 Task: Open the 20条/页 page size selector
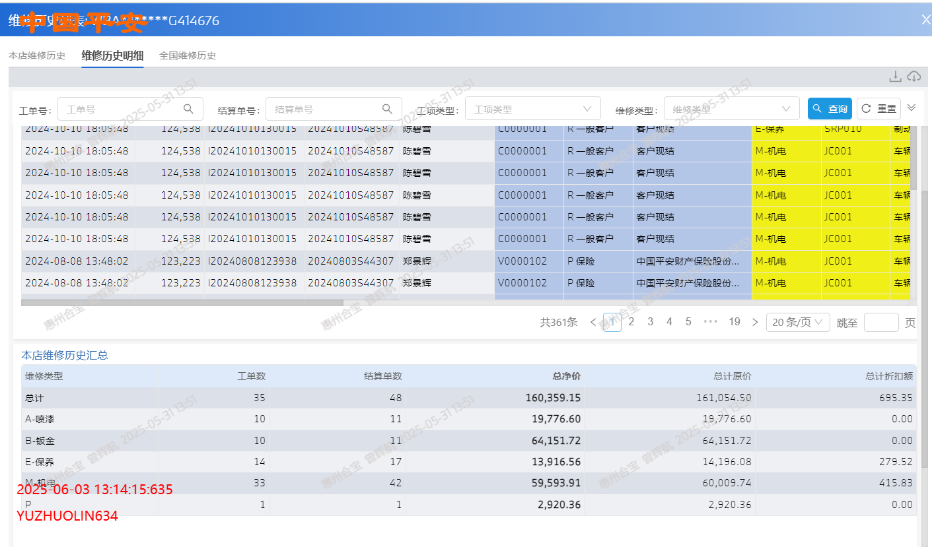pyautogui.click(x=798, y=322)
